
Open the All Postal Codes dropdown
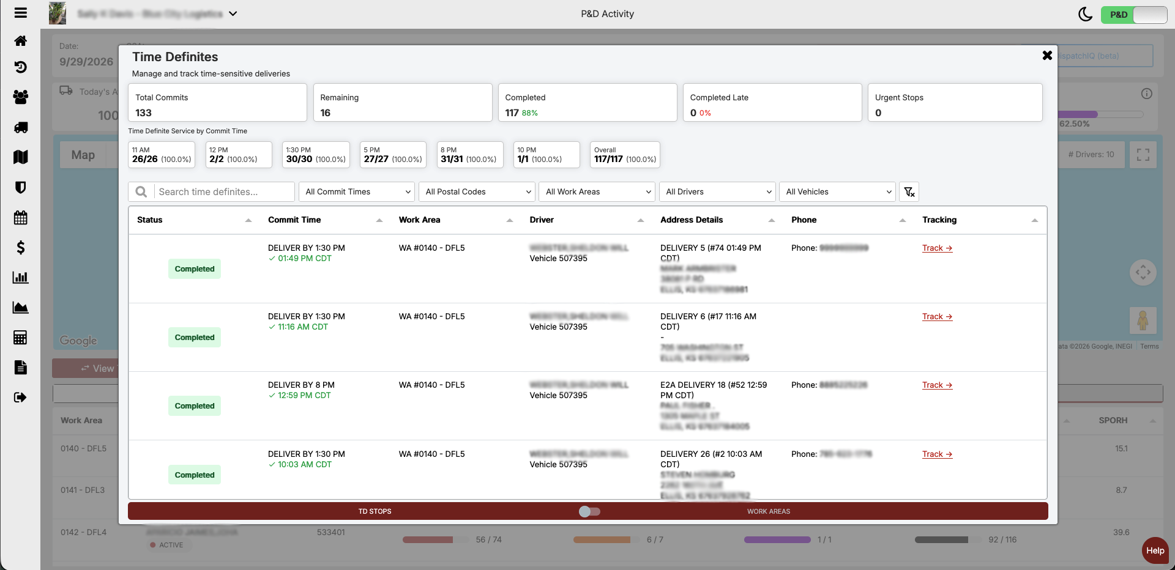click(477, 192)
